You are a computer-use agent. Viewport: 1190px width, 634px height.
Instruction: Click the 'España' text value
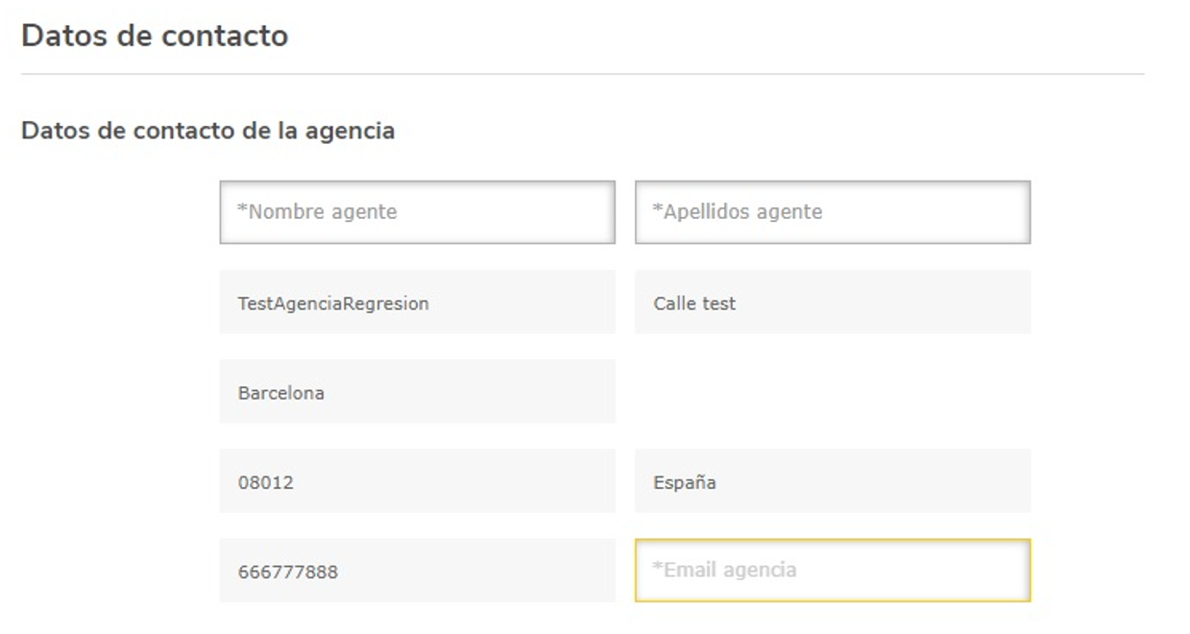pos(685,482)
